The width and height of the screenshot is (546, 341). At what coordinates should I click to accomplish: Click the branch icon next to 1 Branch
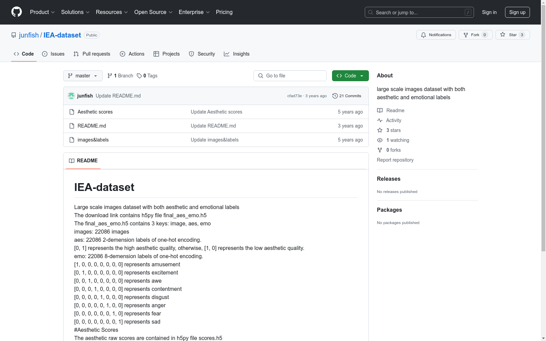(110, 76)
